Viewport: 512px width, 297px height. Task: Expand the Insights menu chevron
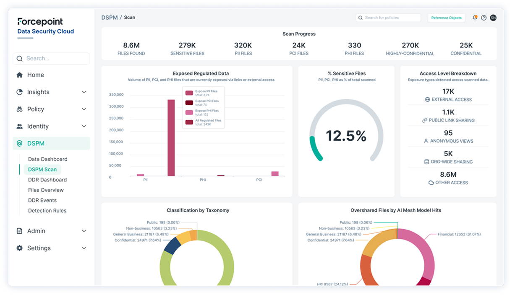click(x=84, y=92)
